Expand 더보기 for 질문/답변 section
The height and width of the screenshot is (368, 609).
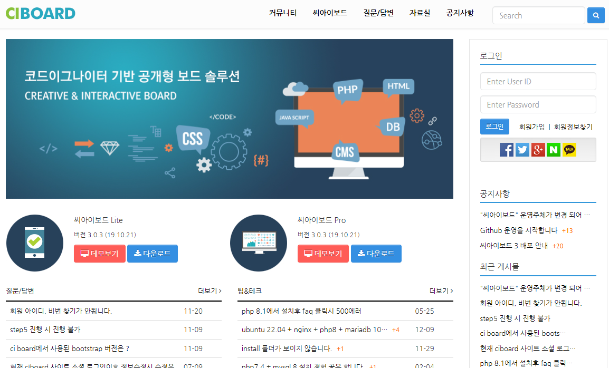210,290
